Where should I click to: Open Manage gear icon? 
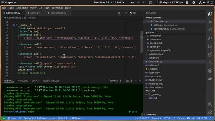tap(210, 112)
